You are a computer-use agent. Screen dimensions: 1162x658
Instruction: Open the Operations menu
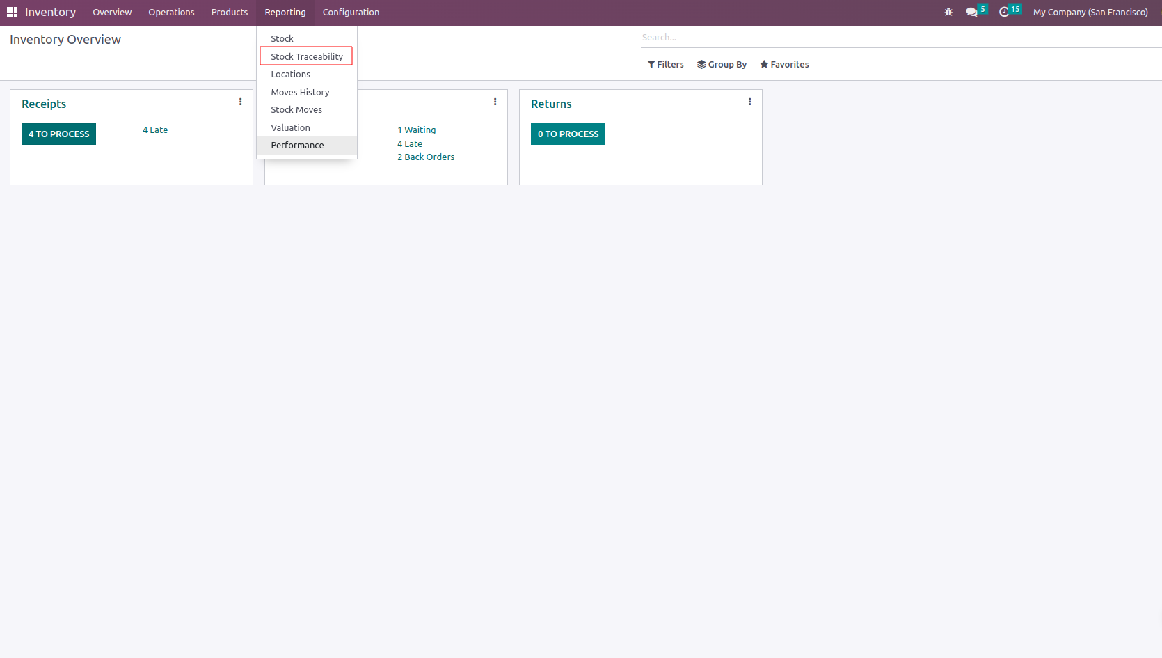[171, 12]
